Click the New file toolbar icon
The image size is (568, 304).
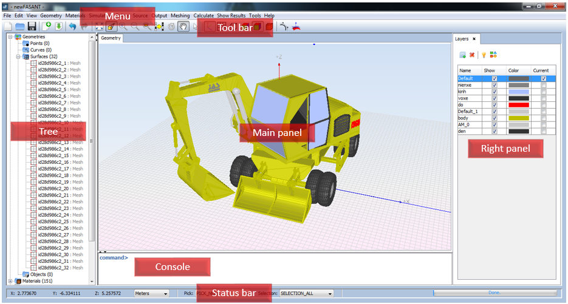pyautogui.click(x=8, y=27)
